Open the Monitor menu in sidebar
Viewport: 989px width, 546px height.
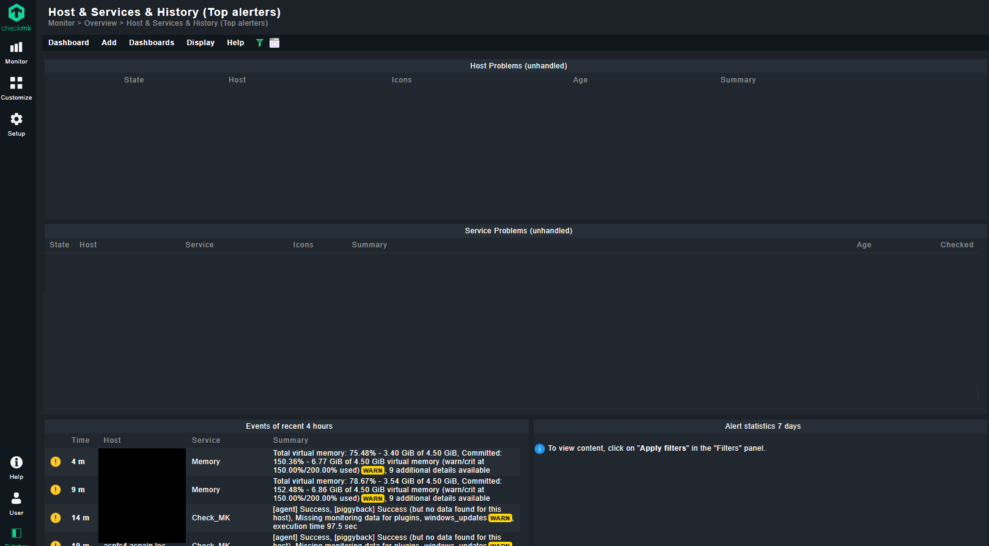click(x=17, y=53)
